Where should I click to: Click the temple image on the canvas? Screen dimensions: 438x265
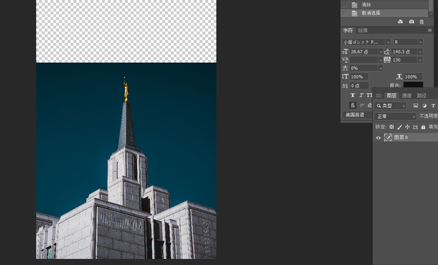126,161
